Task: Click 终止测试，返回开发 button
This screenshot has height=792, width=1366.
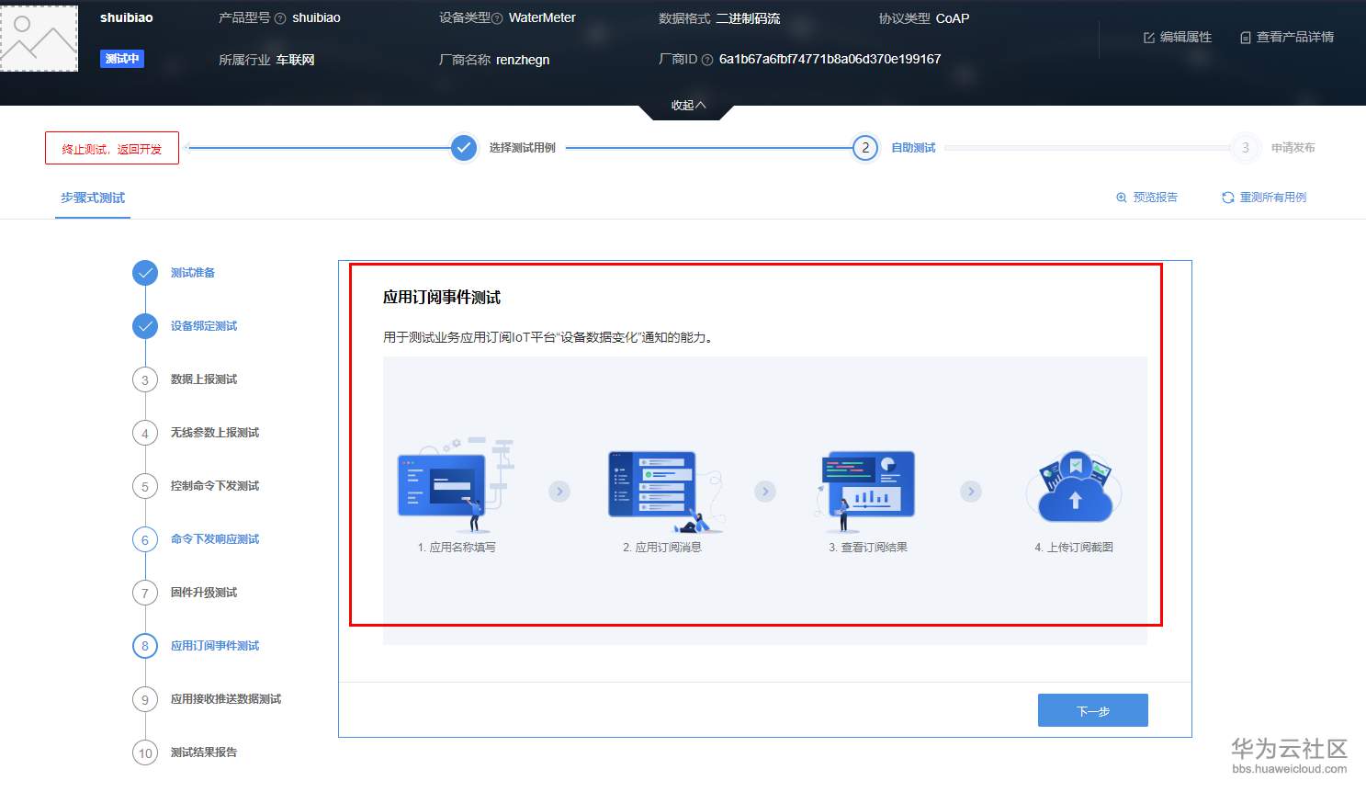Action: [112, 149]
